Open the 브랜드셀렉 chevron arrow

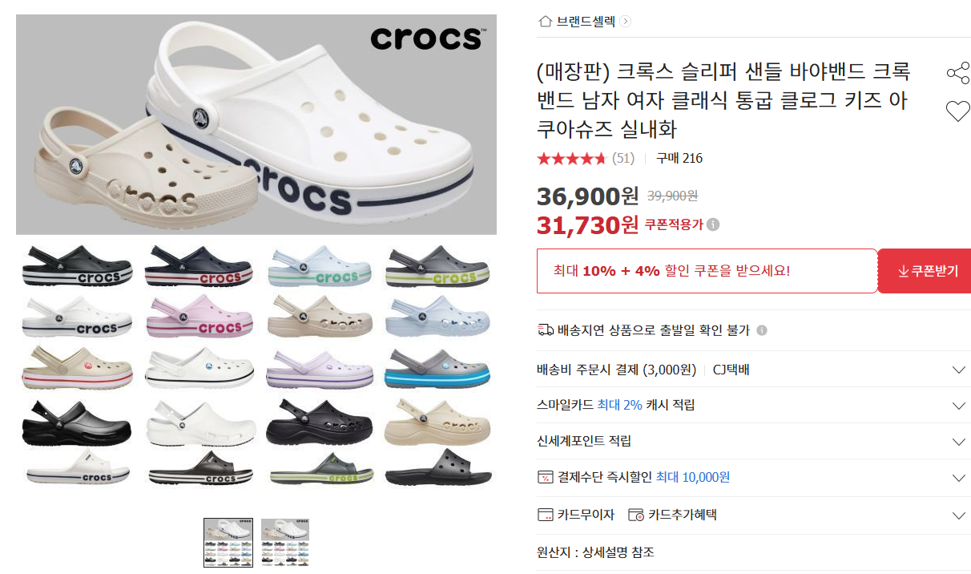626,22
